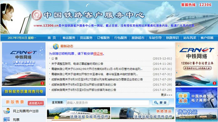Open the 行包服务 menu item
Viewport: 218px width, 122px height.
pyautogui.click(x=120, y=38)
